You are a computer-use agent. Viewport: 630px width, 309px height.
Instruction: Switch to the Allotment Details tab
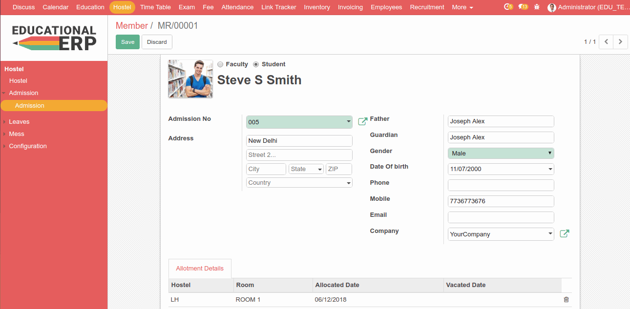[200, 269]
